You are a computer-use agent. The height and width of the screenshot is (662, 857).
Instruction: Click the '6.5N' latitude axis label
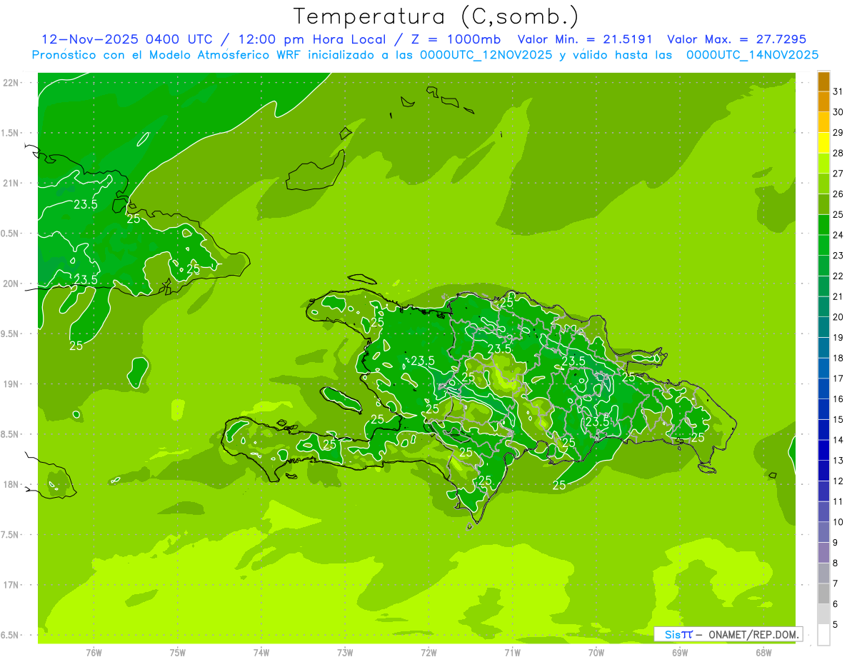click(x=11, y=635)
